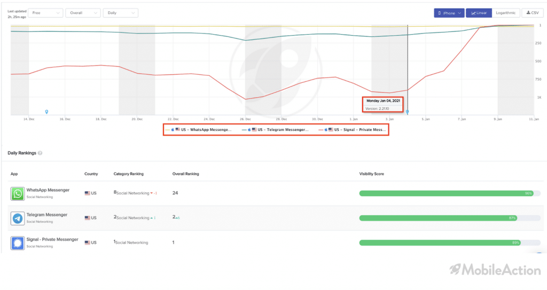Open the Telegram Messenger app icon
Image resolution: width=547 pixels, height=290 pixels.
[18, 218]
